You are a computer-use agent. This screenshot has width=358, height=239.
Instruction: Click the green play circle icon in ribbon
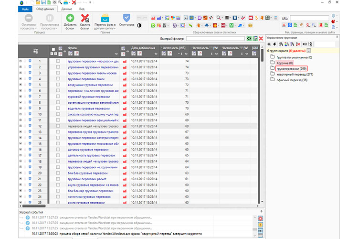(x=153, y=25)
